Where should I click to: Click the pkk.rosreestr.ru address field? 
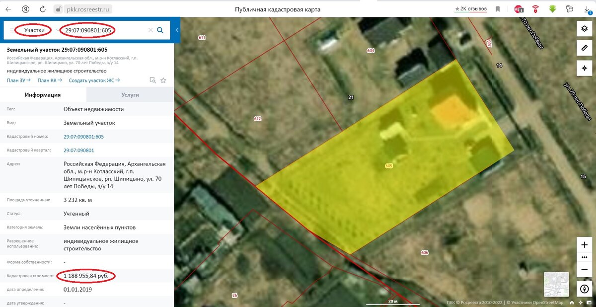pos(89,9)
